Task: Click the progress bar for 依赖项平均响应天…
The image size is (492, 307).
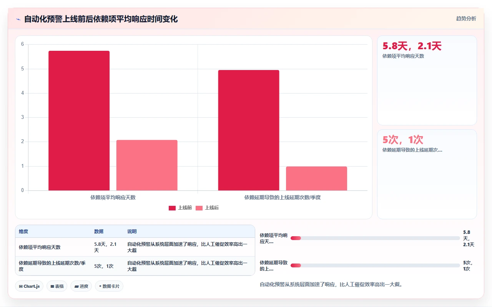Action: (375, 238)
